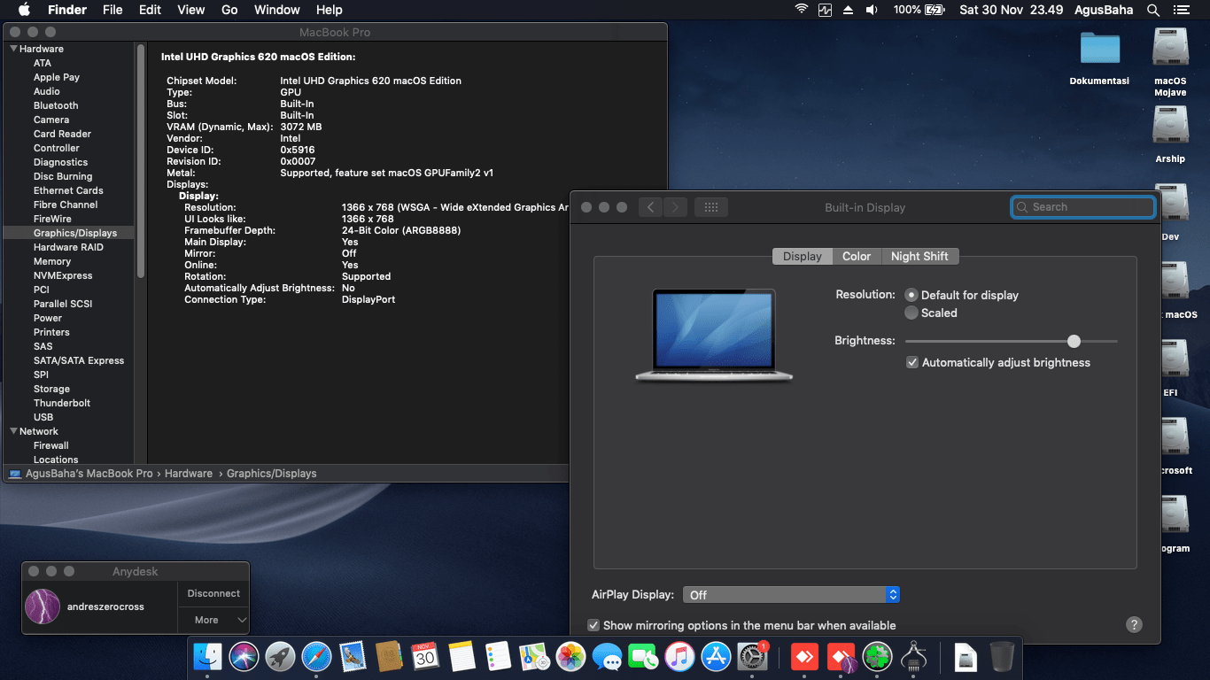Launch Siri from the Dock
The width and height of the screenshot is (1210, 680).
click(x=244, y=657)
